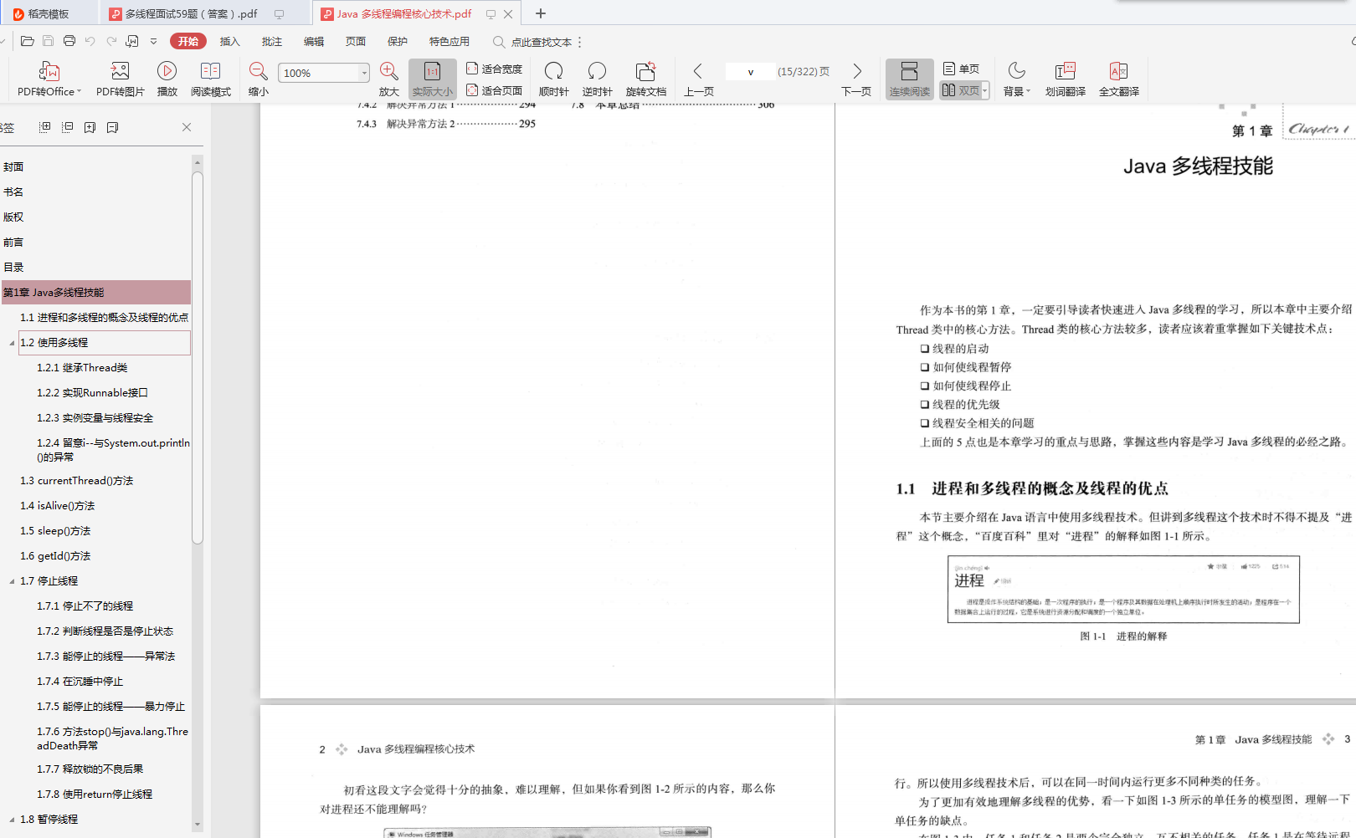Go to next page 下一页

tap(856, 79)
